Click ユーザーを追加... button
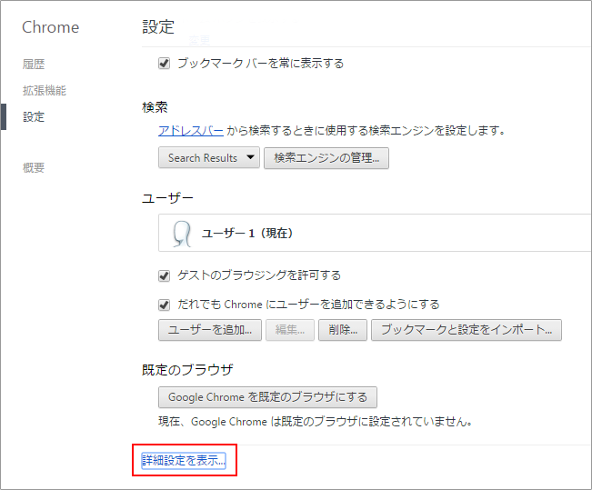This screenshot has width=592, height=490. [x=210, y=330]
